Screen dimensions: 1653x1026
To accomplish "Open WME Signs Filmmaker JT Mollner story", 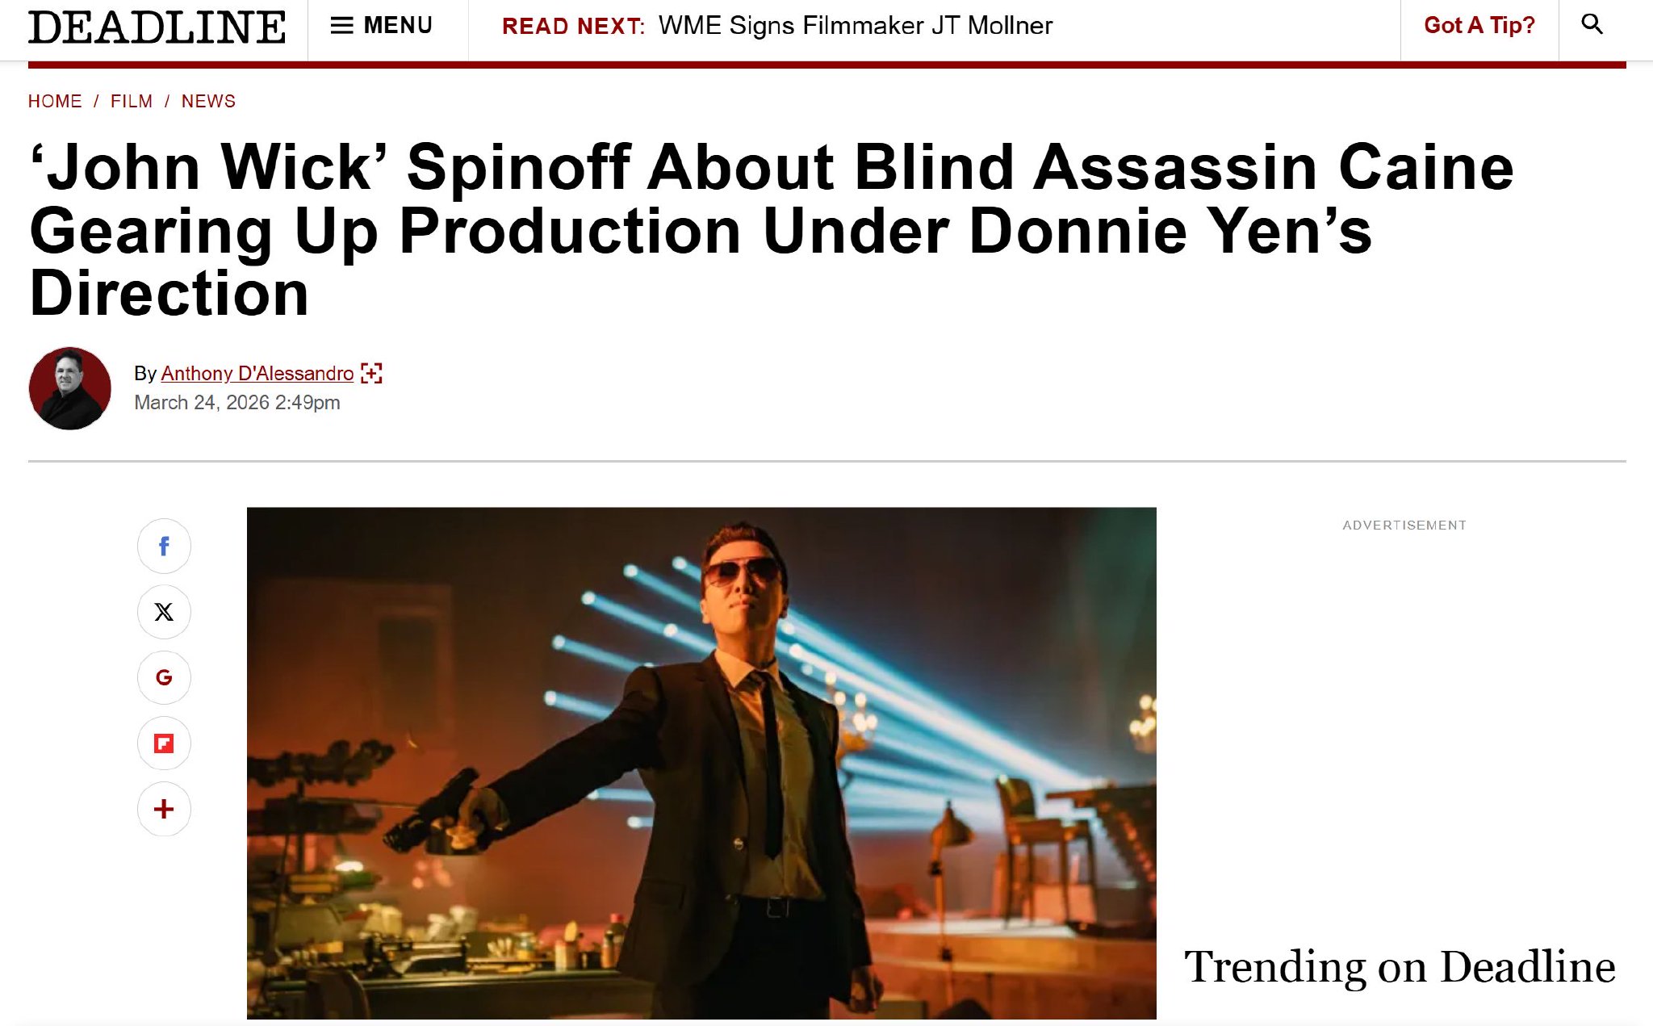I will [856, 26].
